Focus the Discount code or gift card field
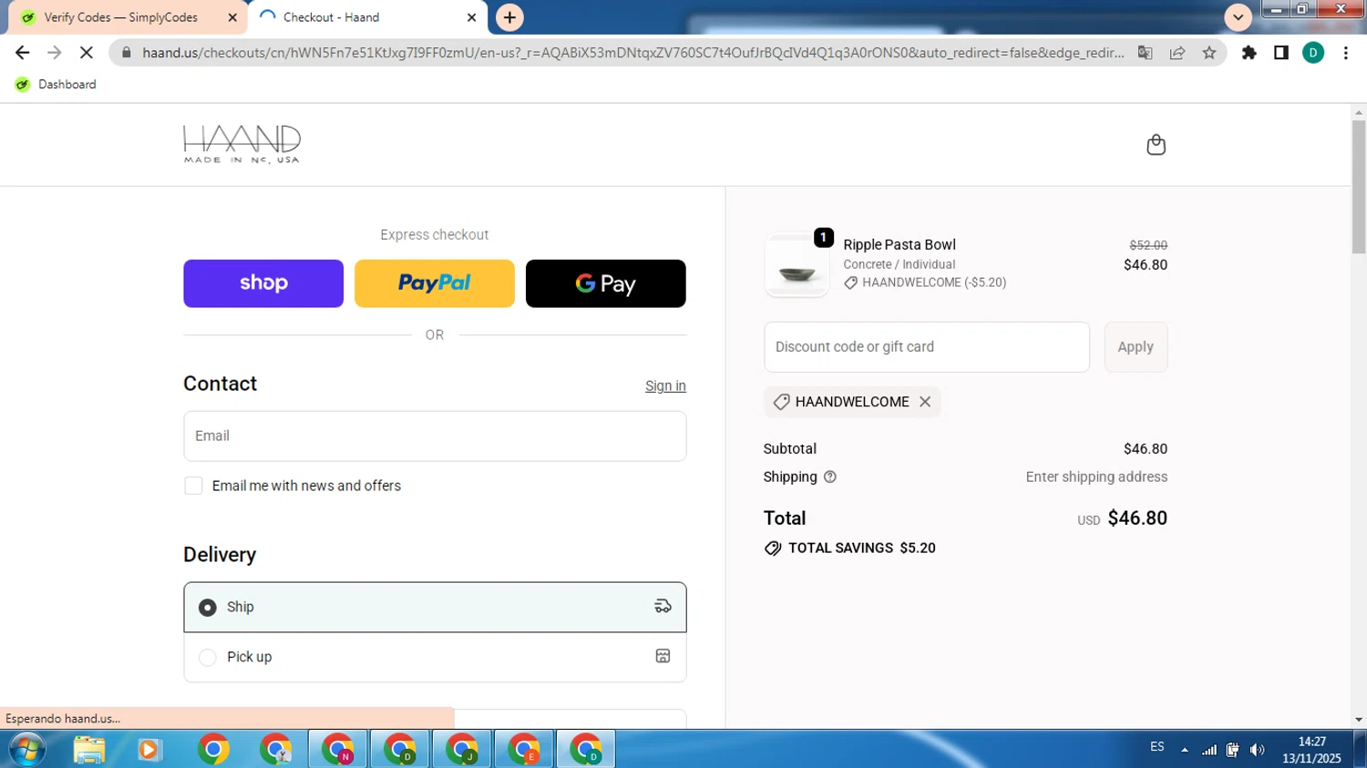Image resolution: width=1367 pixels, height=768 pixels. 927,347
